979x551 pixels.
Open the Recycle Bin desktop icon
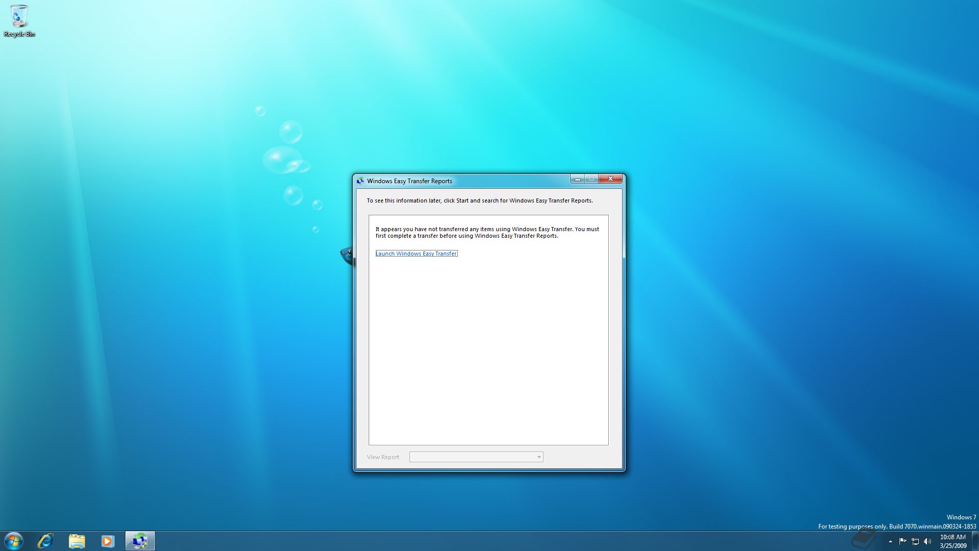tap(19, 20)
